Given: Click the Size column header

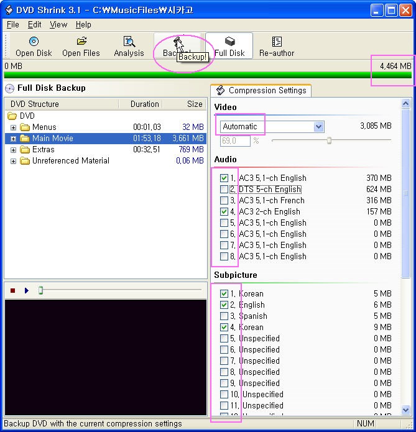Looking at the screenshot, I should 184,104.
